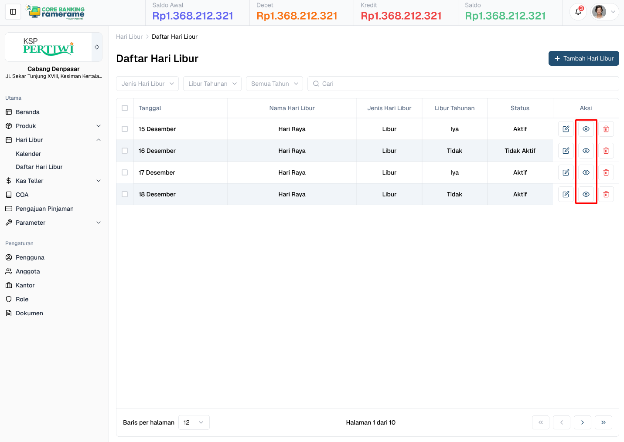Open the notifications bell icon
Image resolution: width=624 pixels, height=442 pixels.
(578, 12)
